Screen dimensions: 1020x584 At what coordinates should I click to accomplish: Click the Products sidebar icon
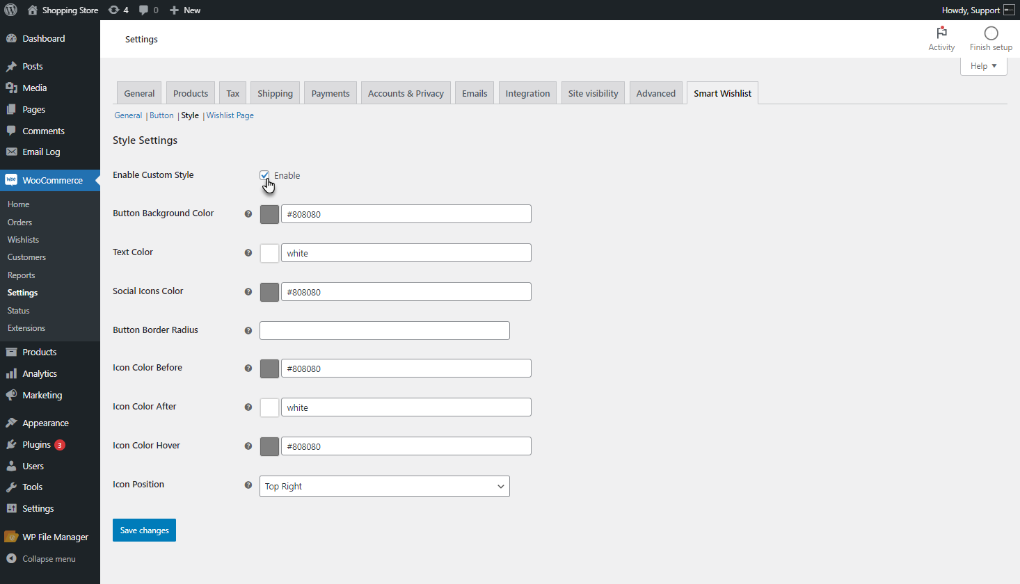[x=11, y=352]
